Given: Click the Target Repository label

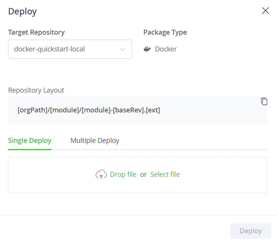Looking at the screenshot, I should tap(36, 32).
